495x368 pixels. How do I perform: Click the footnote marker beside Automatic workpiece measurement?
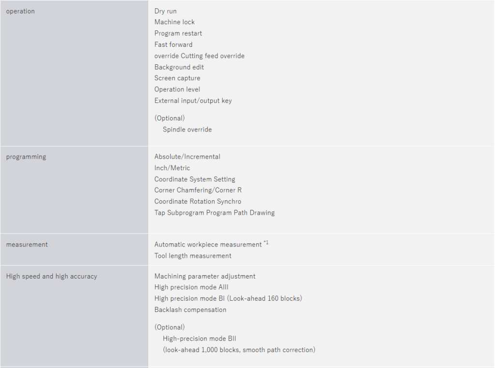(x=266, y=243)
